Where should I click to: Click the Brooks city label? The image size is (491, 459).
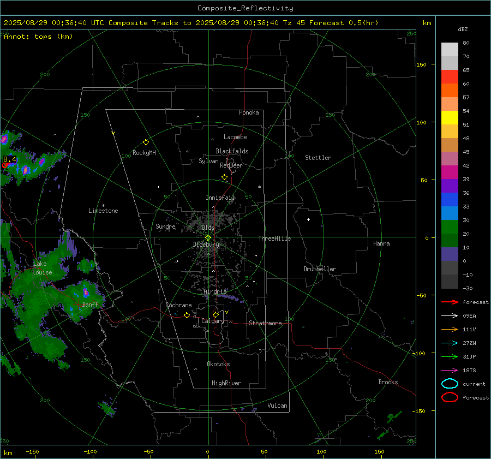point(388,382)
